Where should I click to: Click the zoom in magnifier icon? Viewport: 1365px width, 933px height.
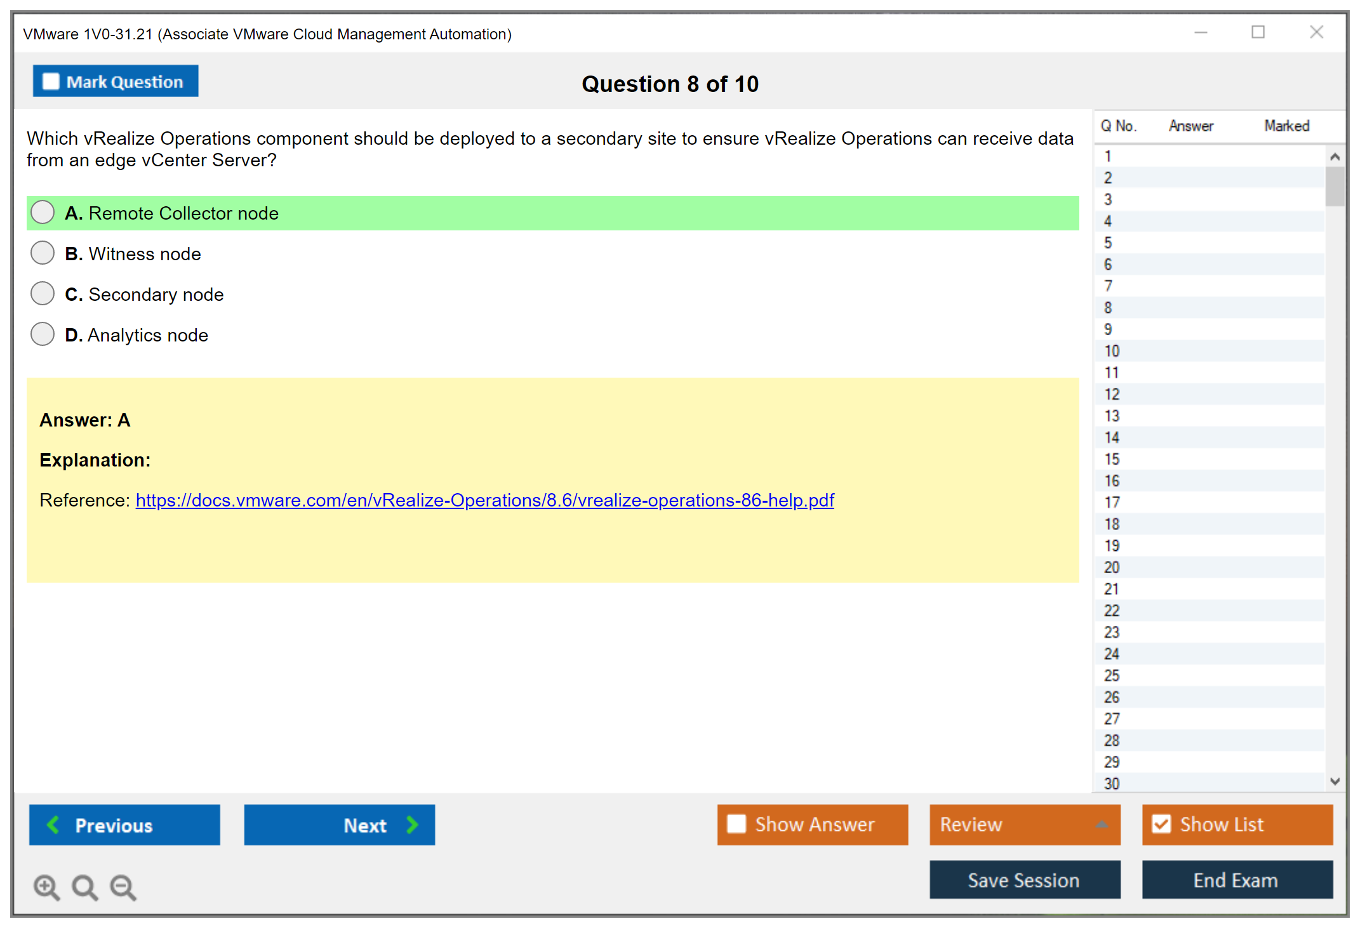point(46,887)
